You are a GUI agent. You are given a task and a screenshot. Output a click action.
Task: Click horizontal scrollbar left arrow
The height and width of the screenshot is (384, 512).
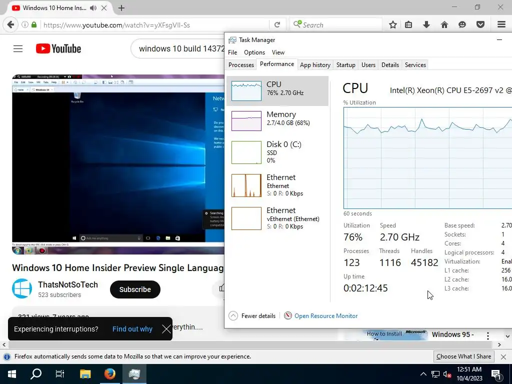tap(4, 345)
